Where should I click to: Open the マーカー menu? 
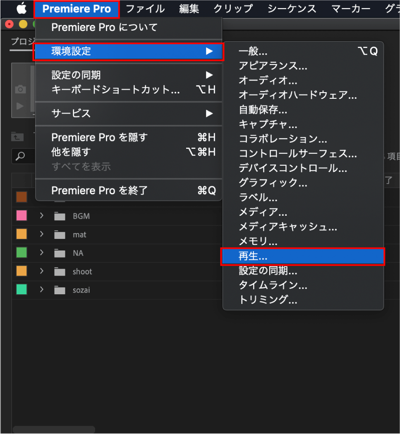351,9
